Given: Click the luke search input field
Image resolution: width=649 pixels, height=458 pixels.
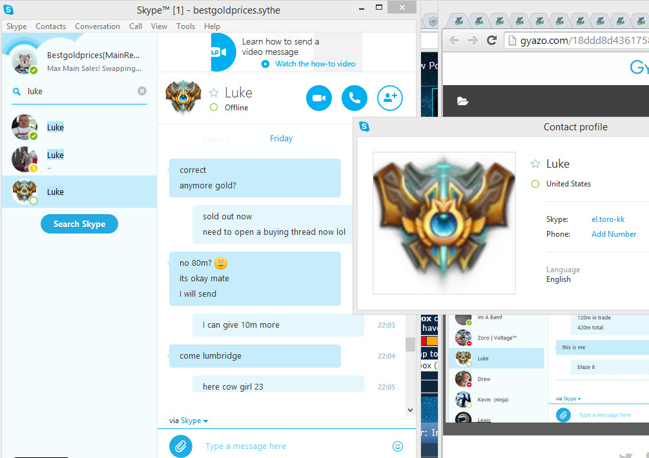Looking at the screenshot, I should 81,92.
